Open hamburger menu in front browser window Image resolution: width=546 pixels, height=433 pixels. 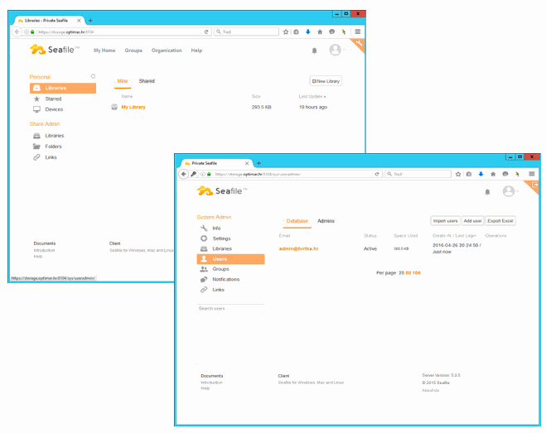tap(531, 174)
